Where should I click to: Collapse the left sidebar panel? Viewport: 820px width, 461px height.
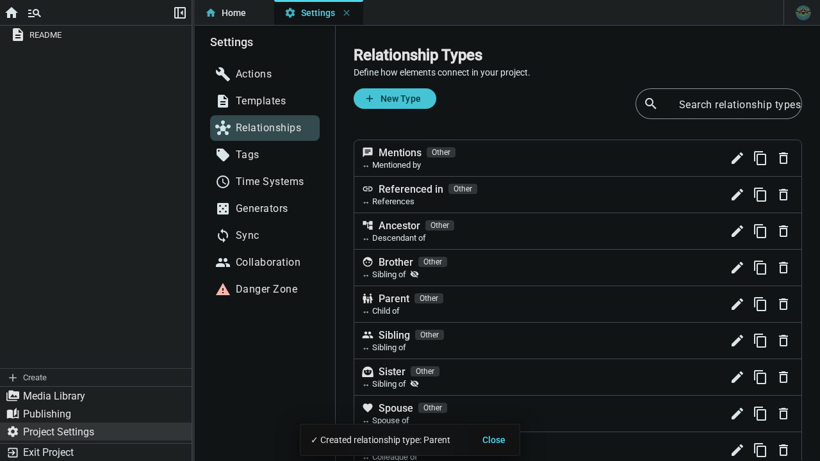click(x=180, y=13)
